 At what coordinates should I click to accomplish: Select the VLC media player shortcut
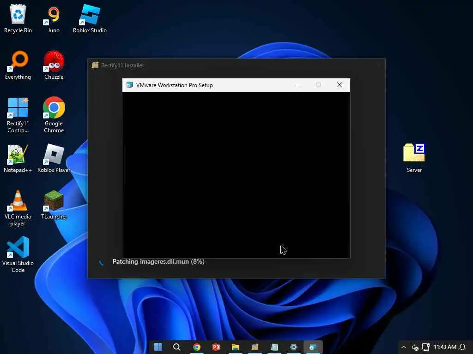[18, 208]
